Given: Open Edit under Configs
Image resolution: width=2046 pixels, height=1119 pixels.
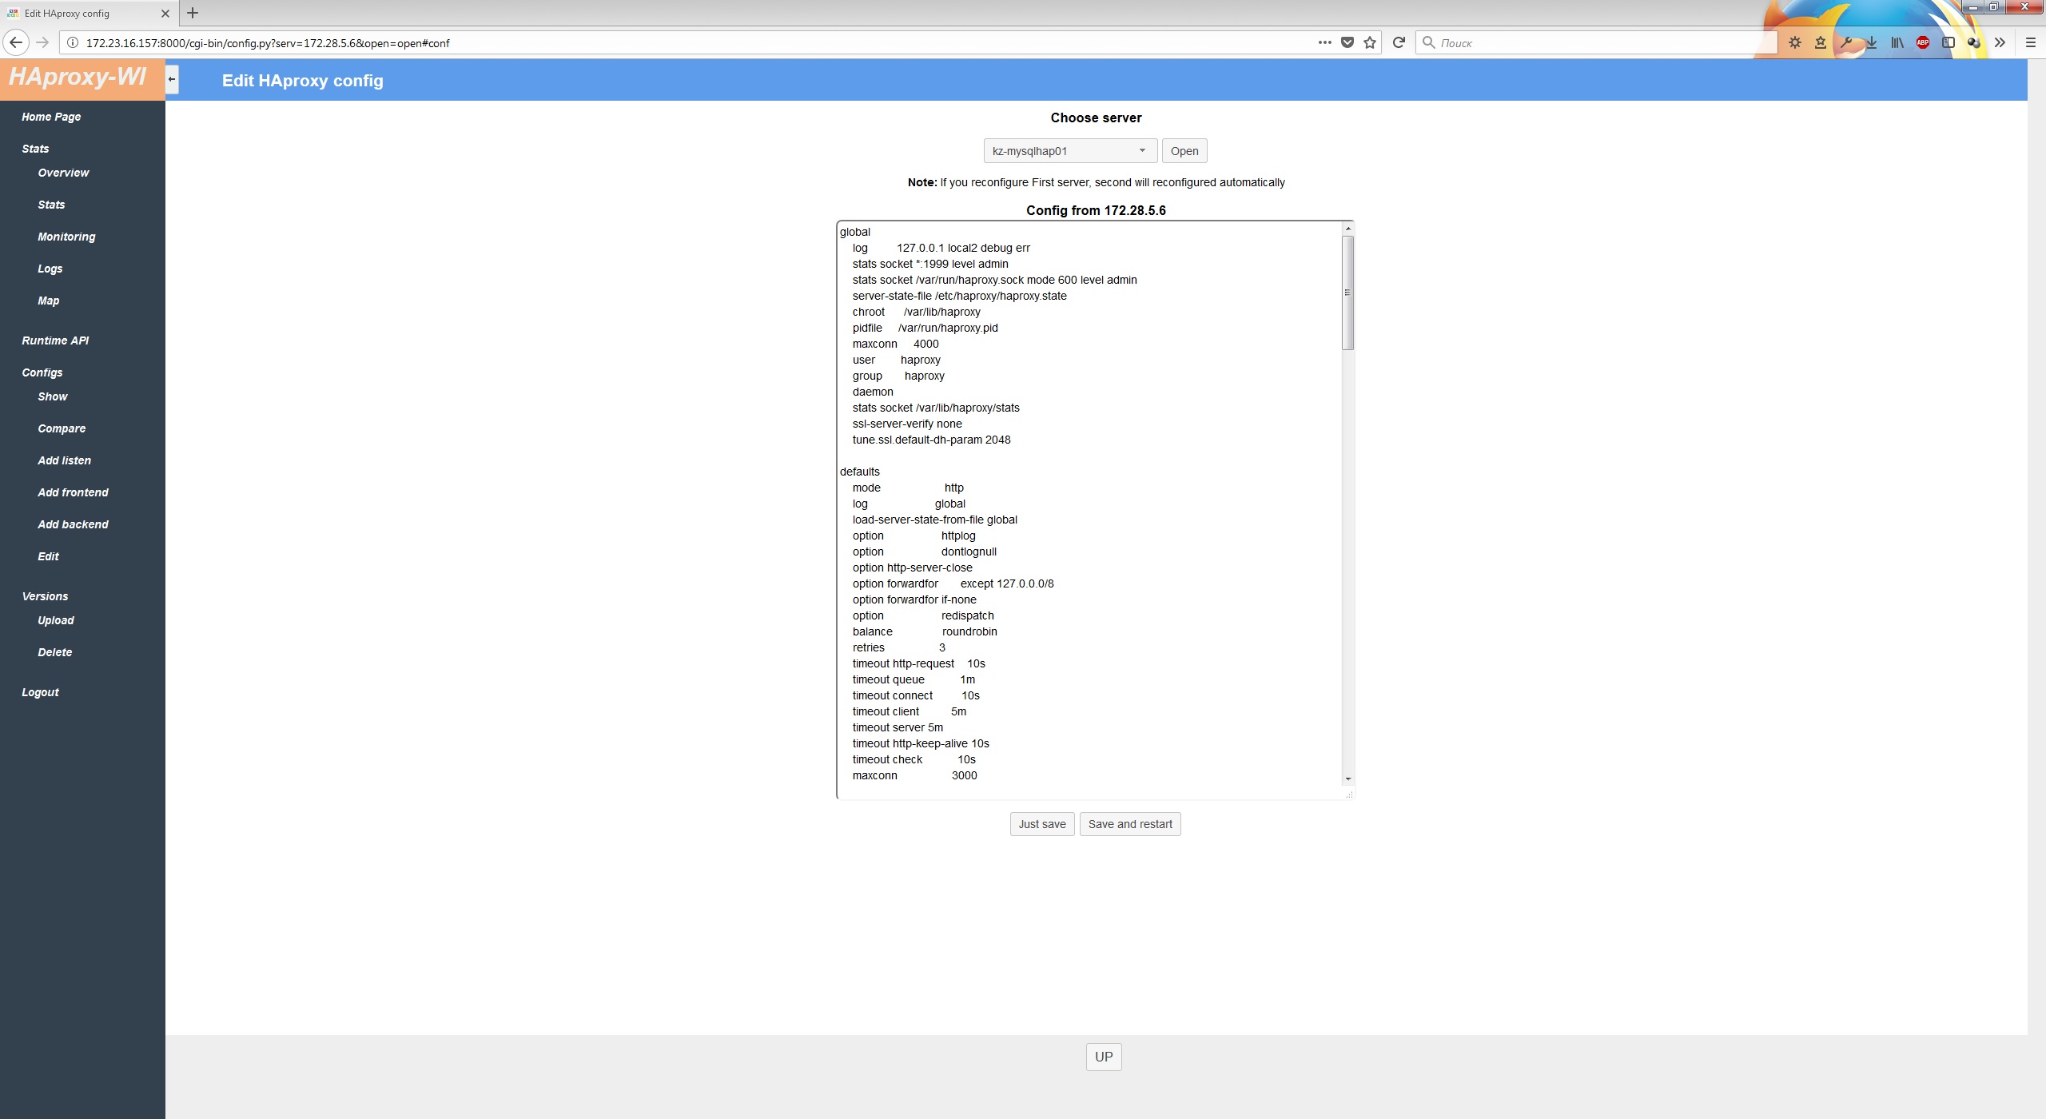Looking at the screenshot, I should 48,556.
